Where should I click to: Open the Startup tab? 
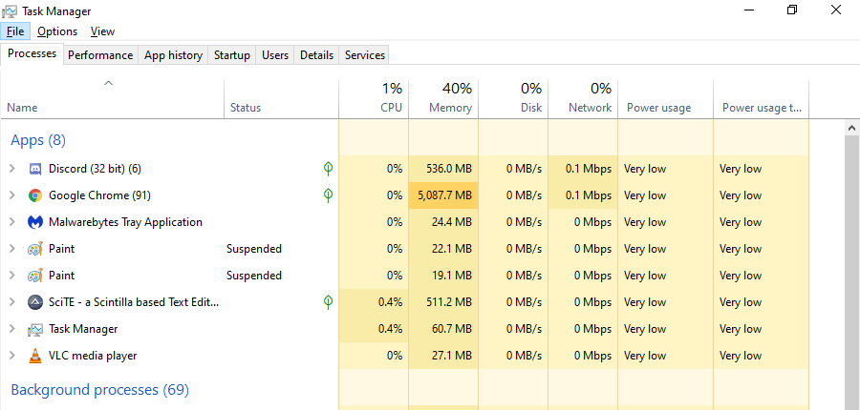click(232, 55)
